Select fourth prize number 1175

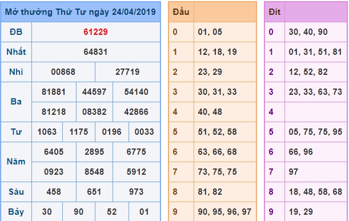79,132
